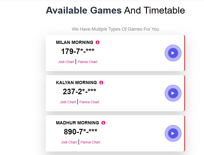Click the result number 179-7*-*** on MILAN MORNING
Image resolution: width=204 pixels, height=155 pixels.
click(78, 51)
